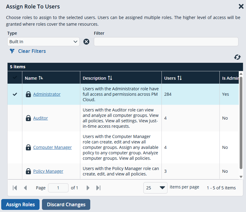The height and width of the screenshot is (212, 246).
Task: Click inside the Filter text field
Action: click(x=166, y=42)
